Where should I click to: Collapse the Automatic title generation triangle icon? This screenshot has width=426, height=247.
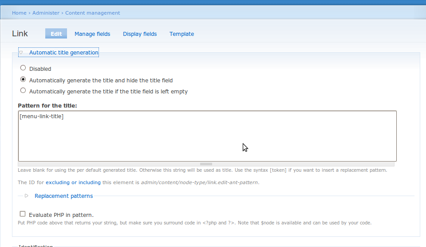point(21,53)
